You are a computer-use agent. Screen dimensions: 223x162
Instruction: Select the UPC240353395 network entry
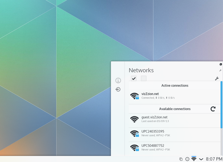pyautogui.click(x=175, y=135)
